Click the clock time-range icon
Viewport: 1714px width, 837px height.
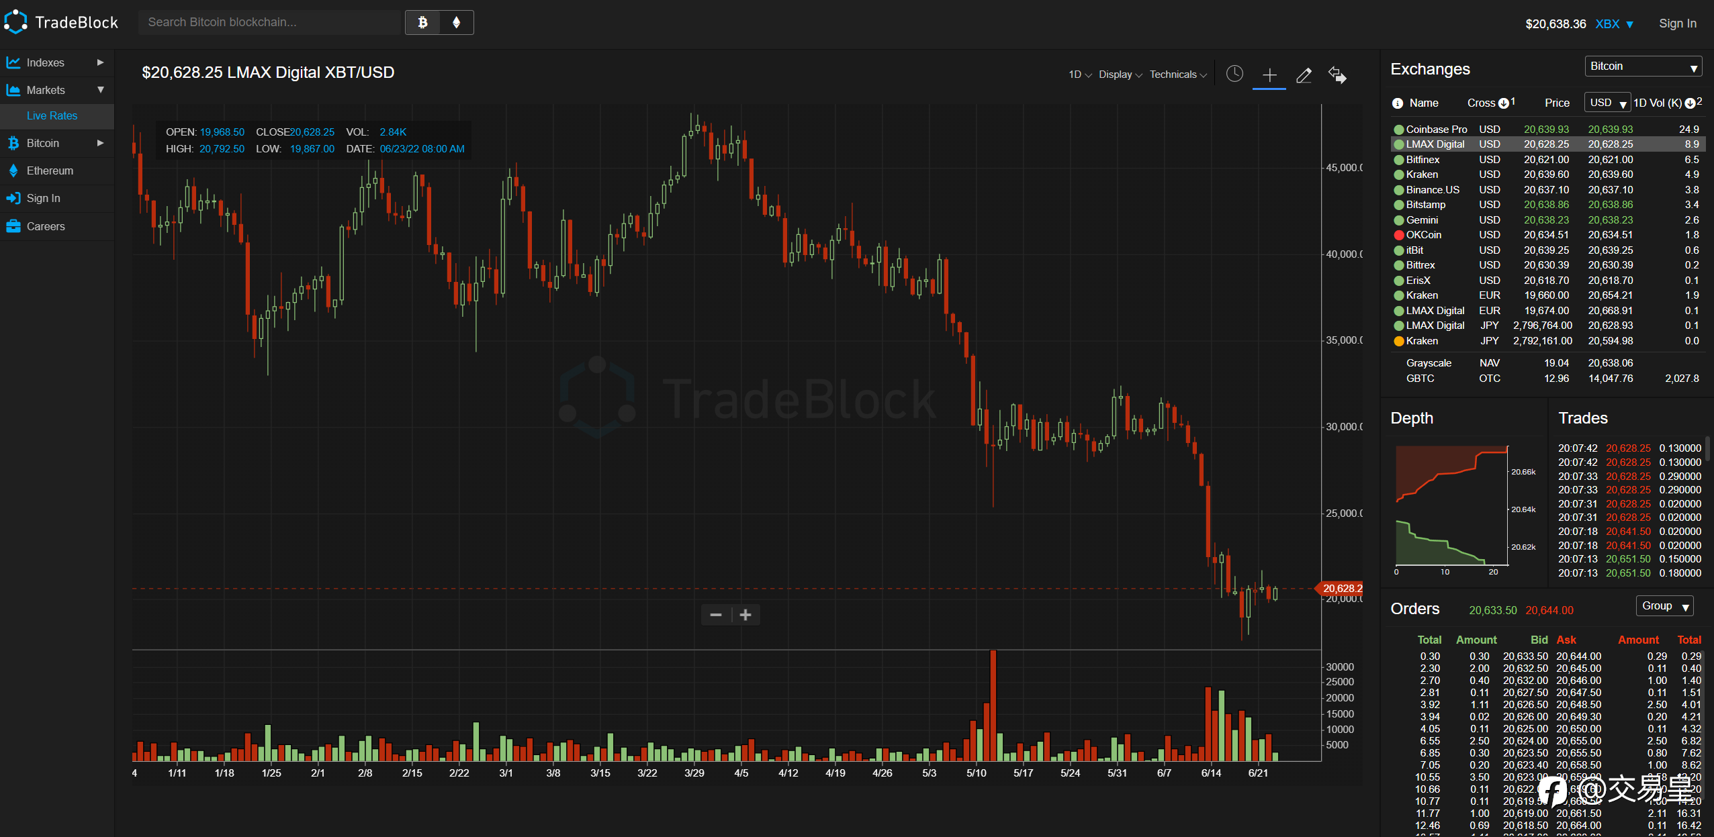pos(1234,74)
